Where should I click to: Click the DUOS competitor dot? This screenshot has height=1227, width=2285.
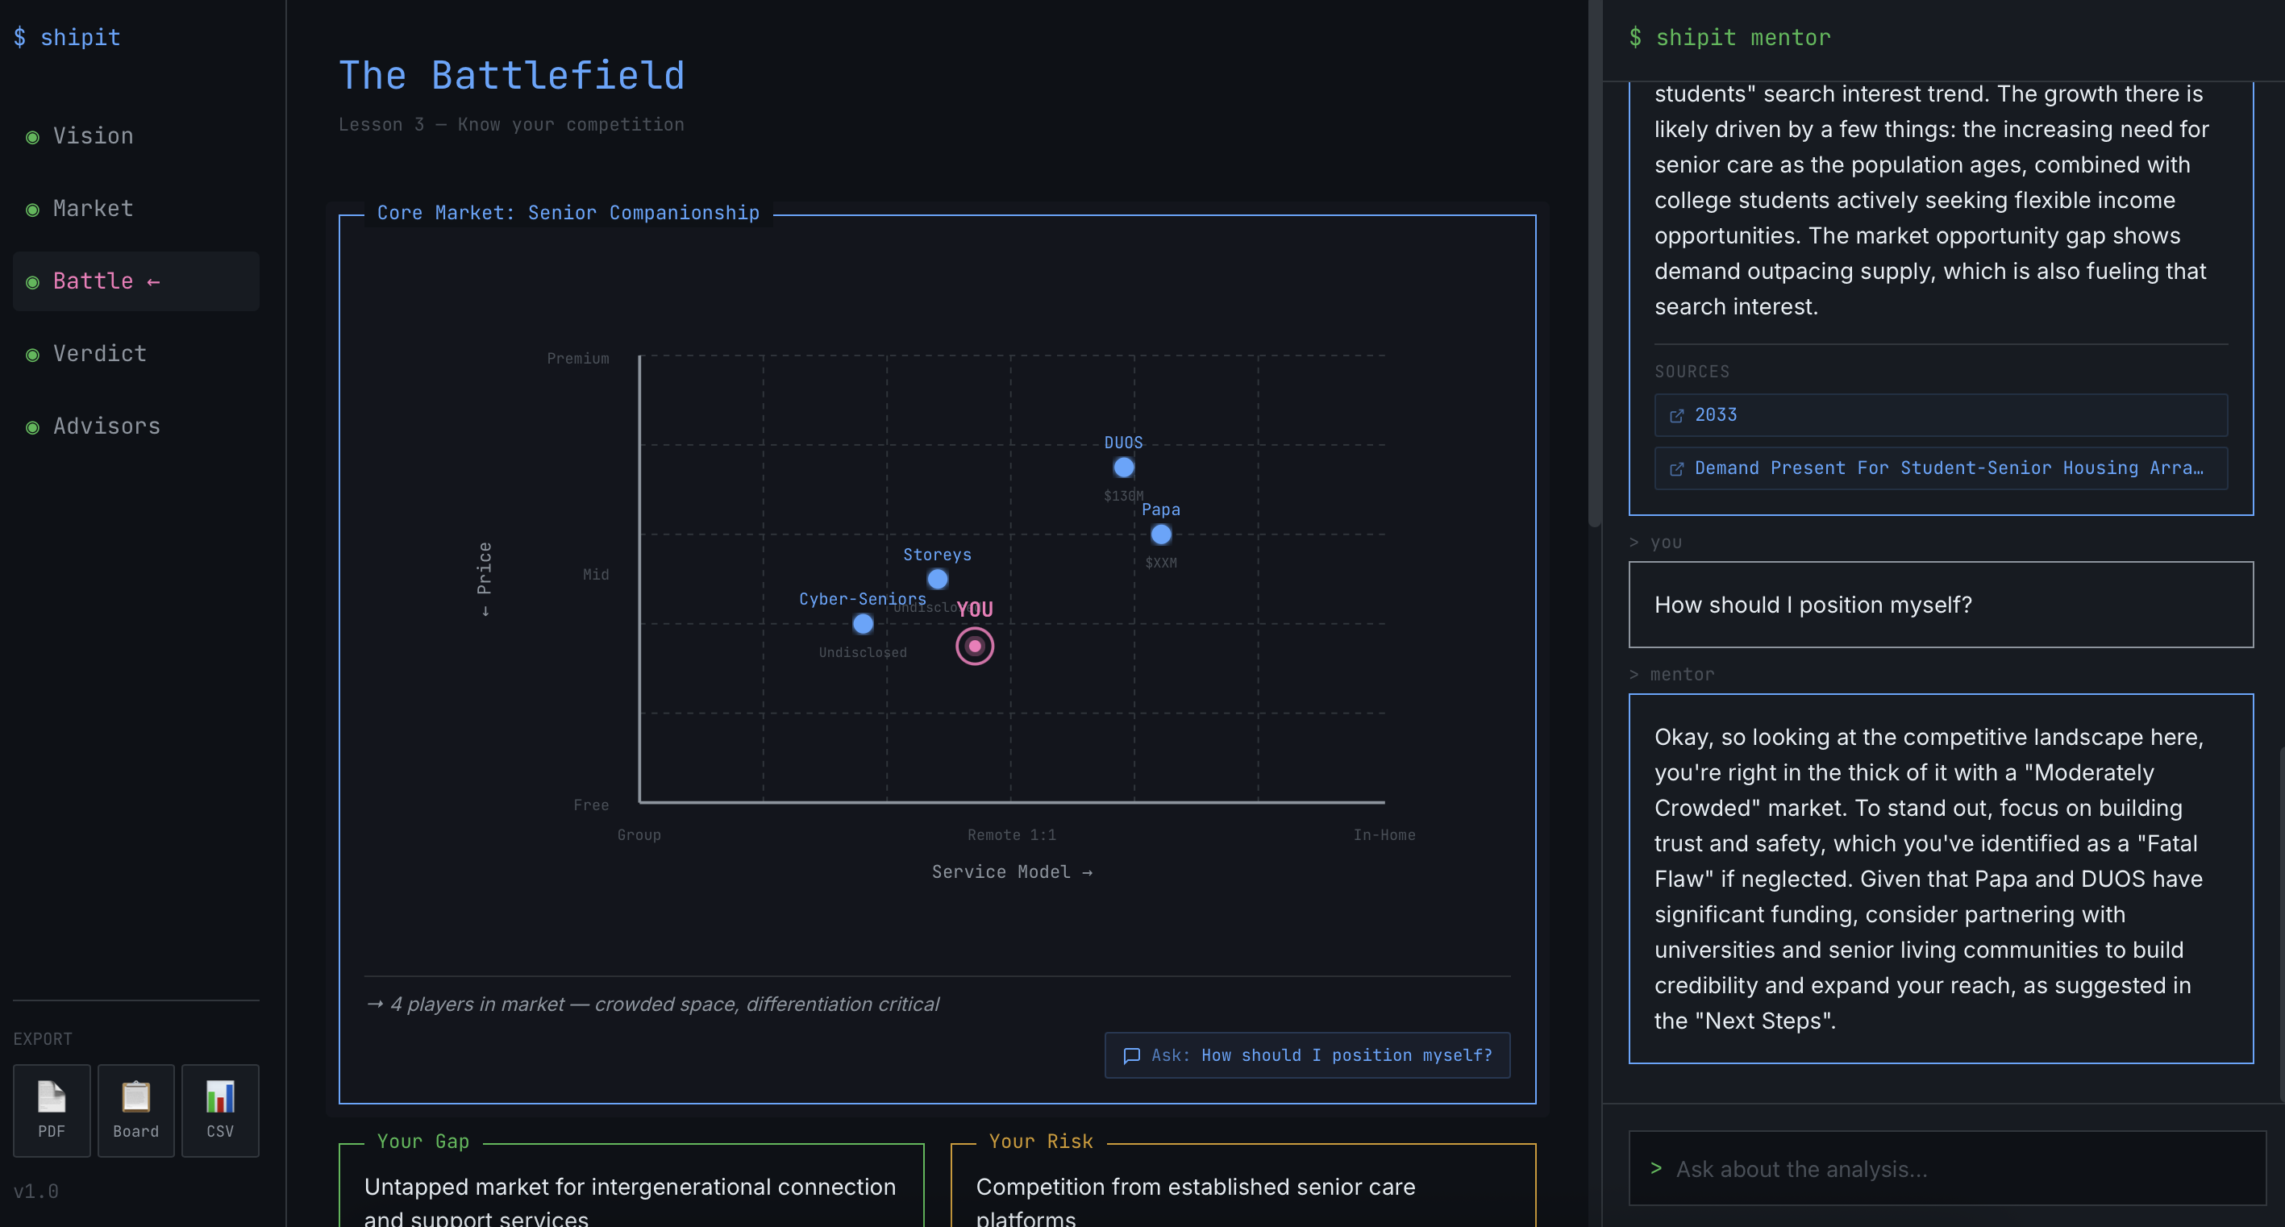(1123, 467)
